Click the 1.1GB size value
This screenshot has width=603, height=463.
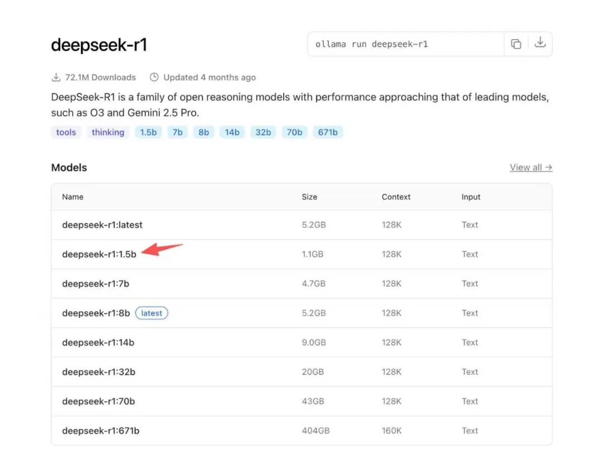pyautogui.click(x=312, y=255)
